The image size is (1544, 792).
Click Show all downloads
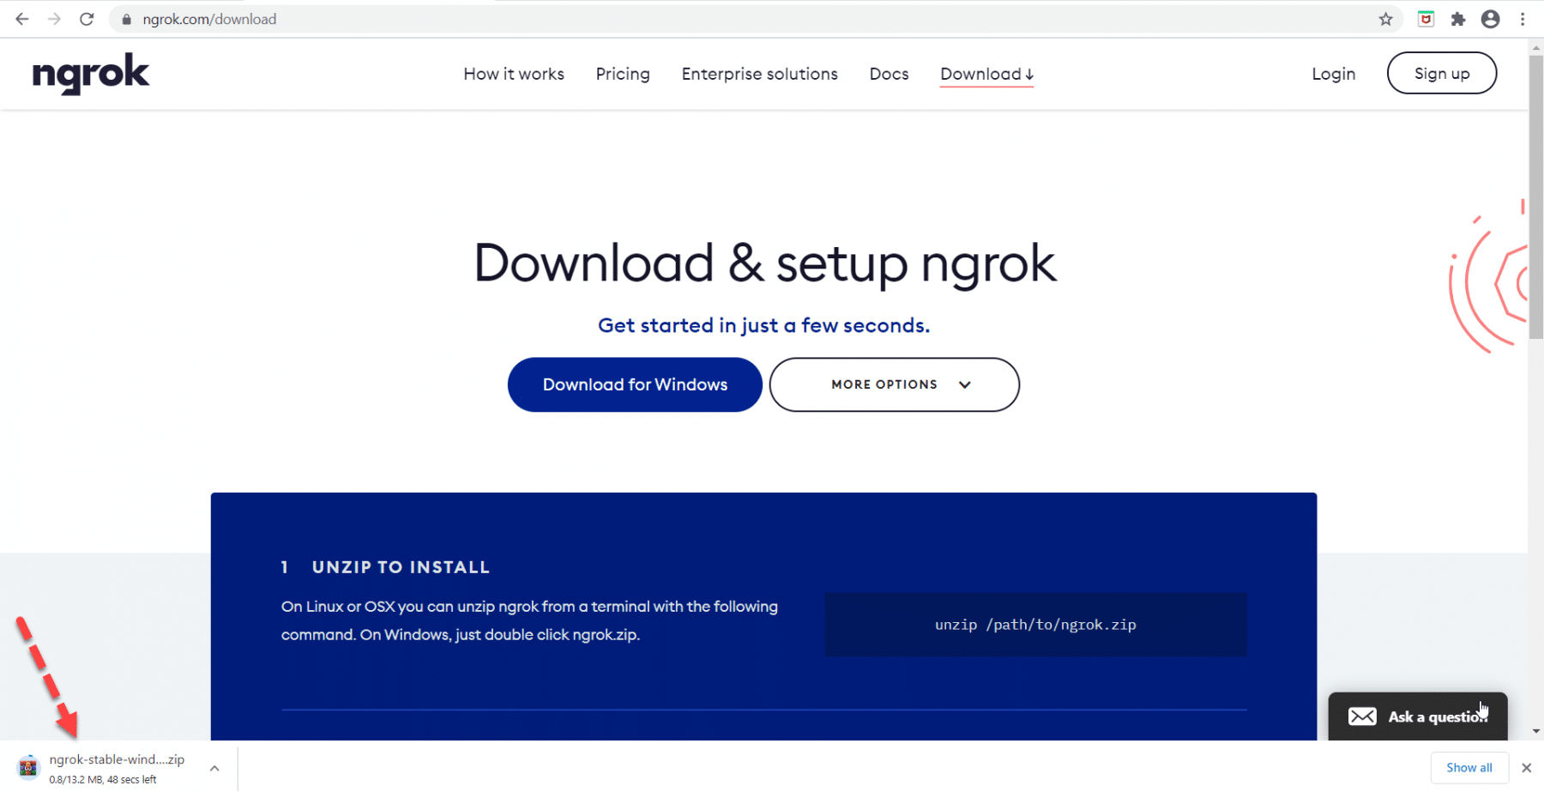click(x=1469, y=768)
